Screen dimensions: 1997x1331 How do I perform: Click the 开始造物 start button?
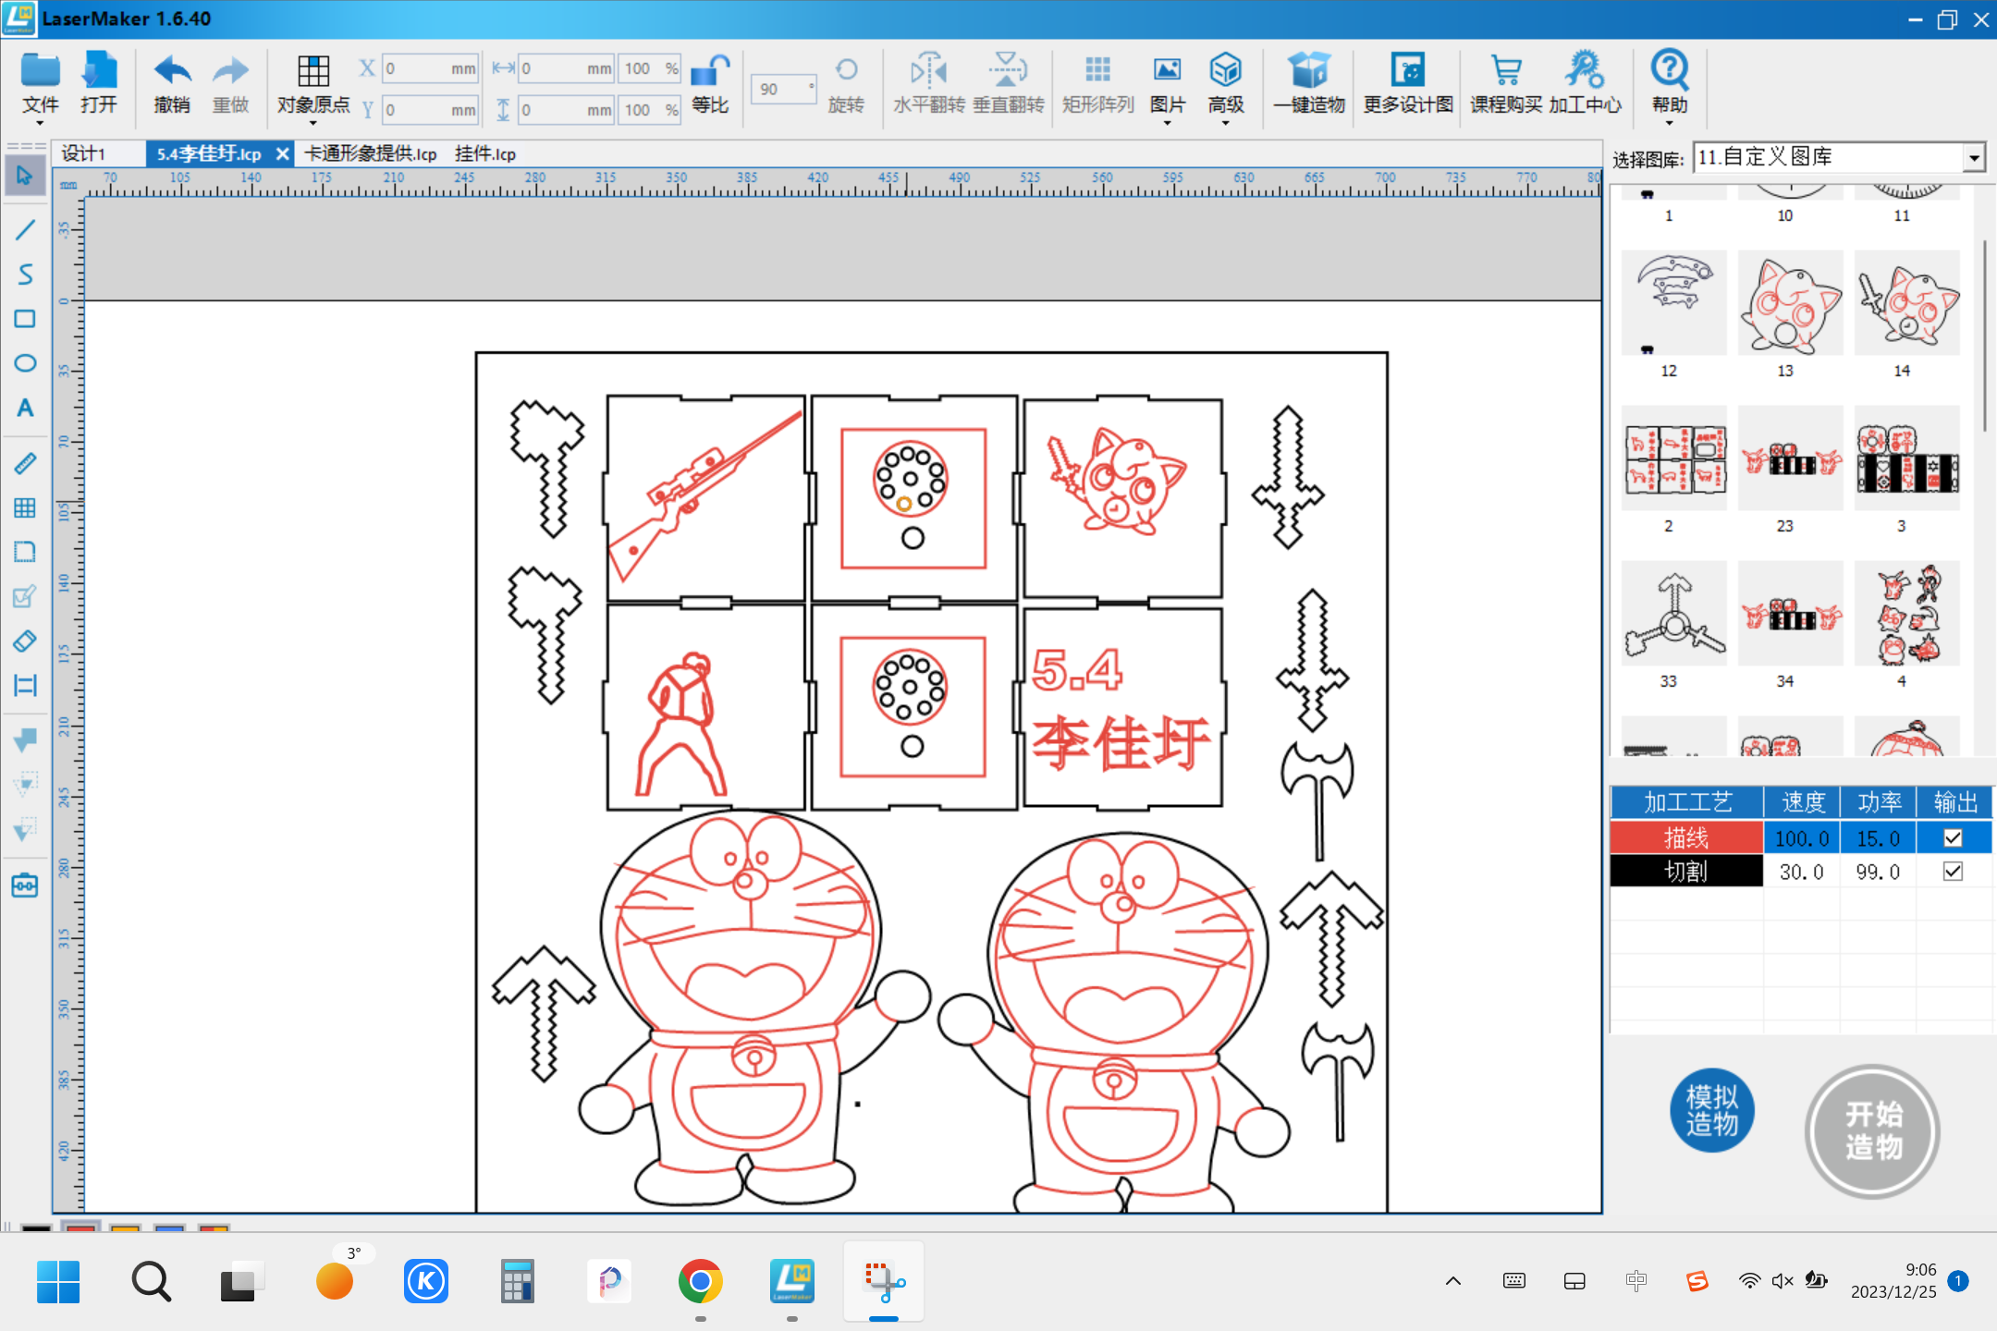tap(1873, 1130)
